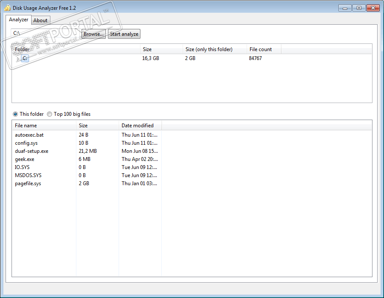Click the 21,2 MB size cell
Screen dimensions: 384x298
pyautogui.click(x=87, y=151)
